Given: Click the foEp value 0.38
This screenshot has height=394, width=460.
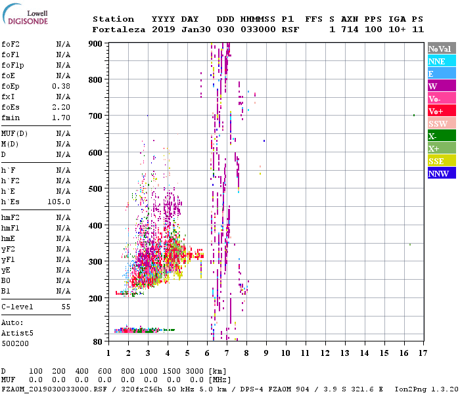Looking at the screenshot, I should pos(61,86).
